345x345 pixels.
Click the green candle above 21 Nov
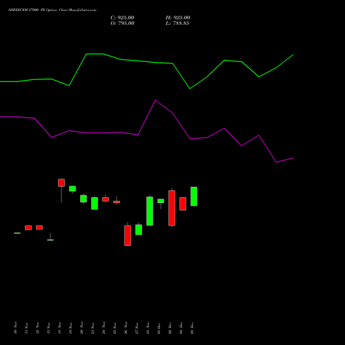pos(95,204)
